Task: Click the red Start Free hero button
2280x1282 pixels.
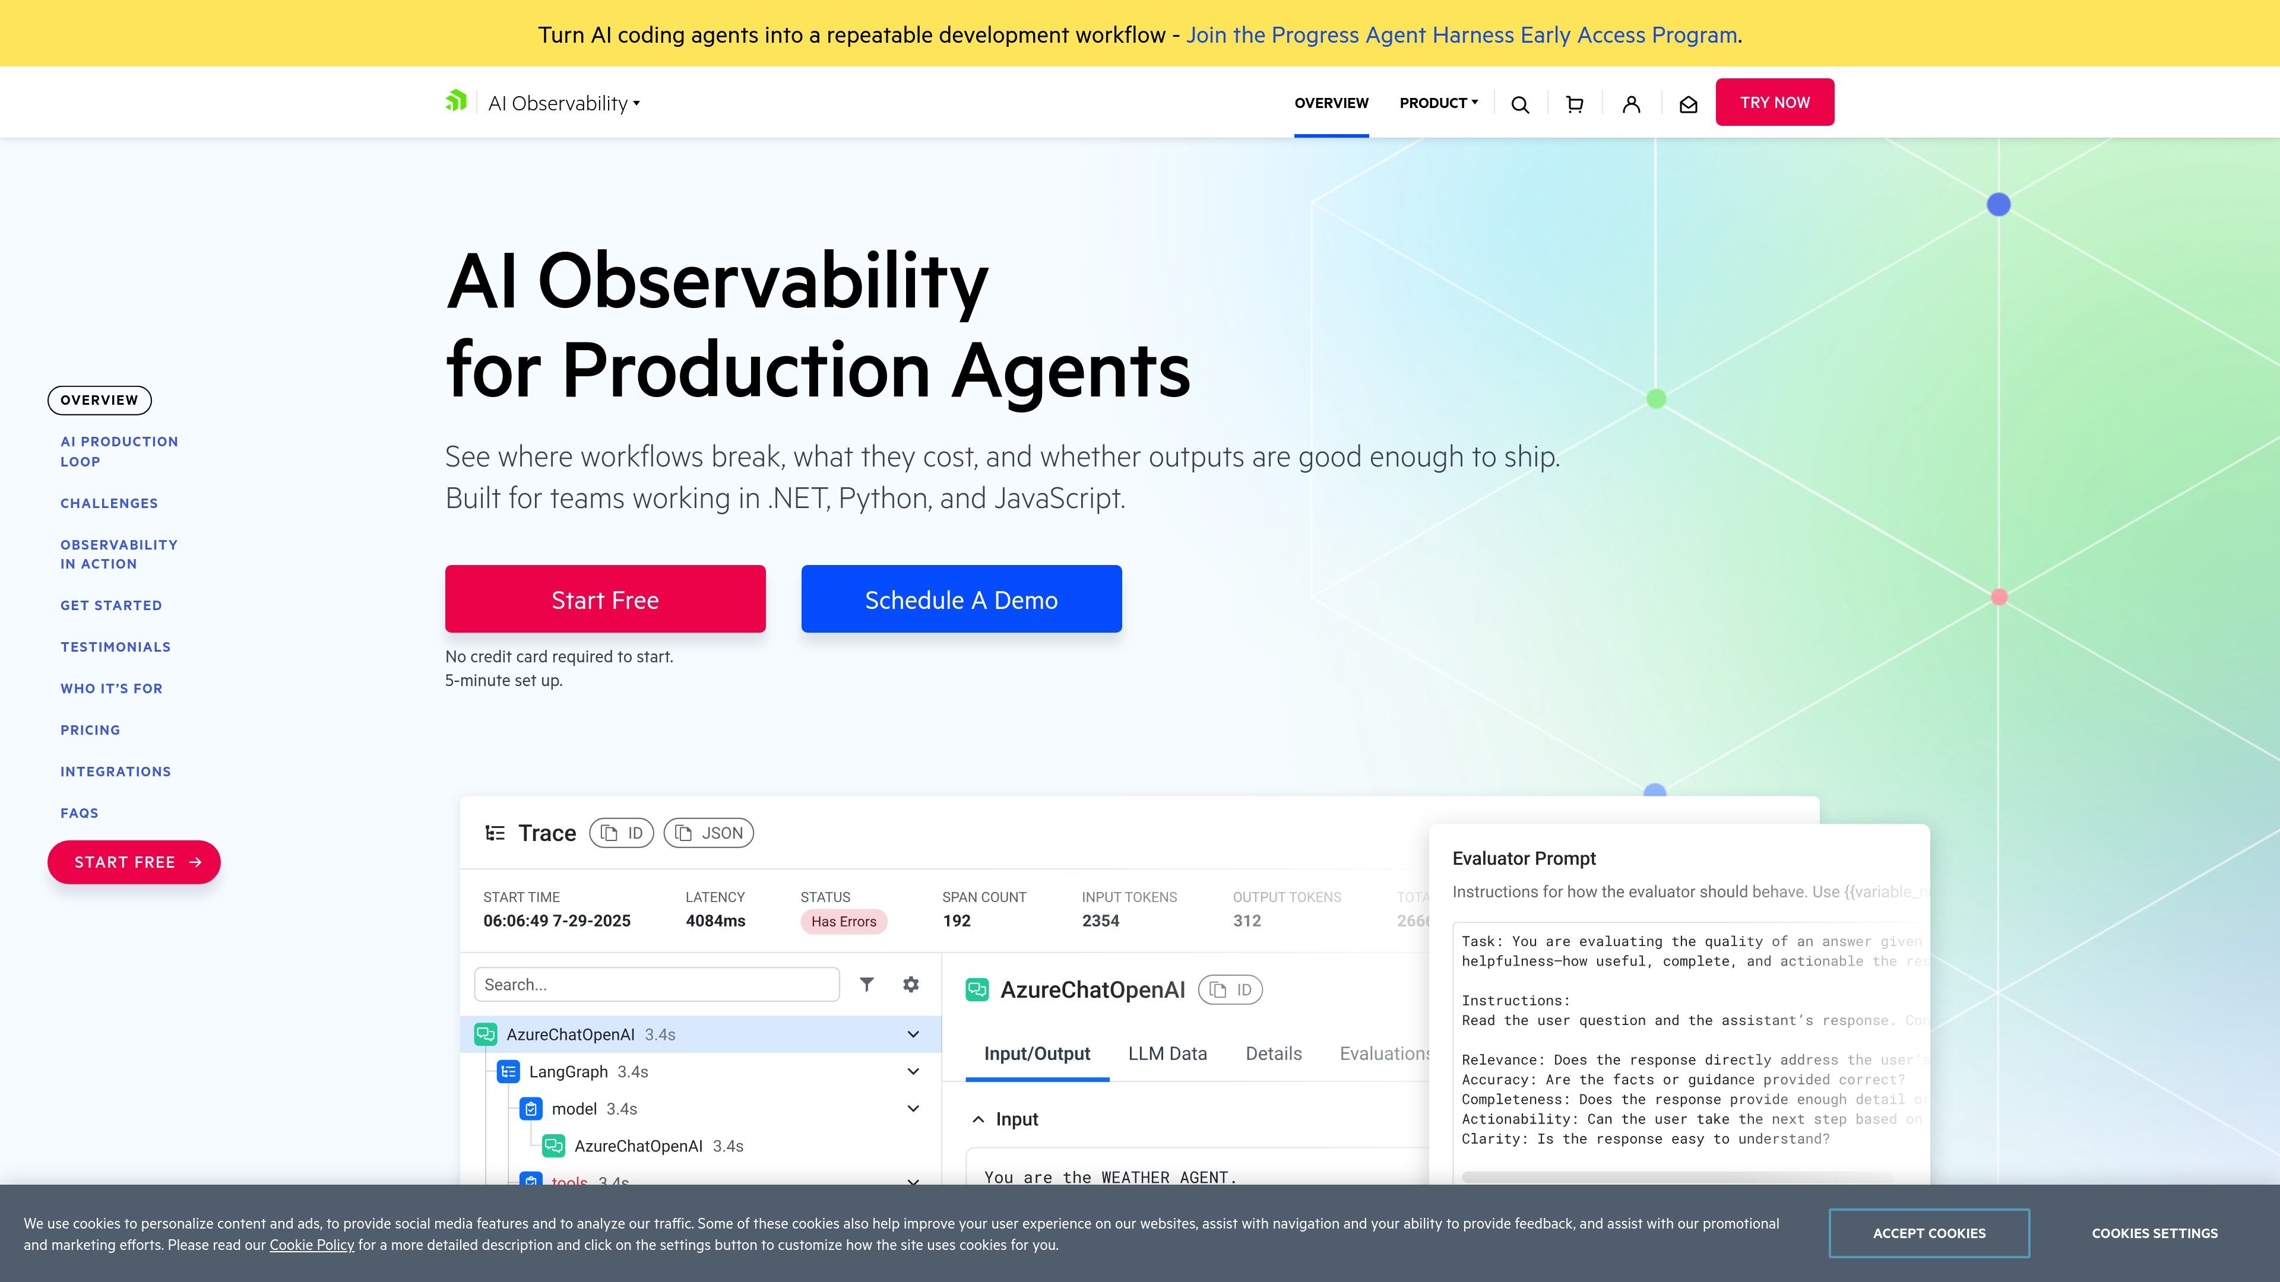Action: (606, 599)
